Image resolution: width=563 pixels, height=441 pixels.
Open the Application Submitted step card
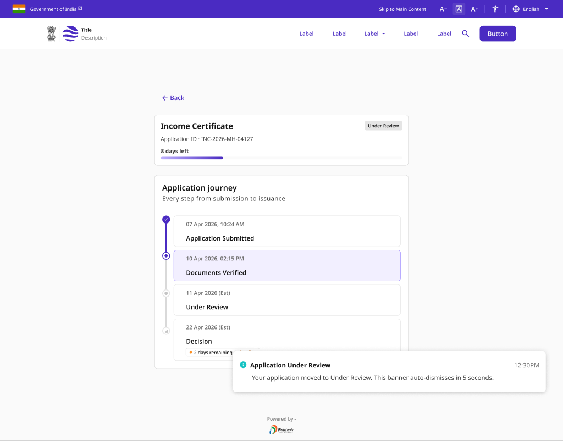[287, 231]
